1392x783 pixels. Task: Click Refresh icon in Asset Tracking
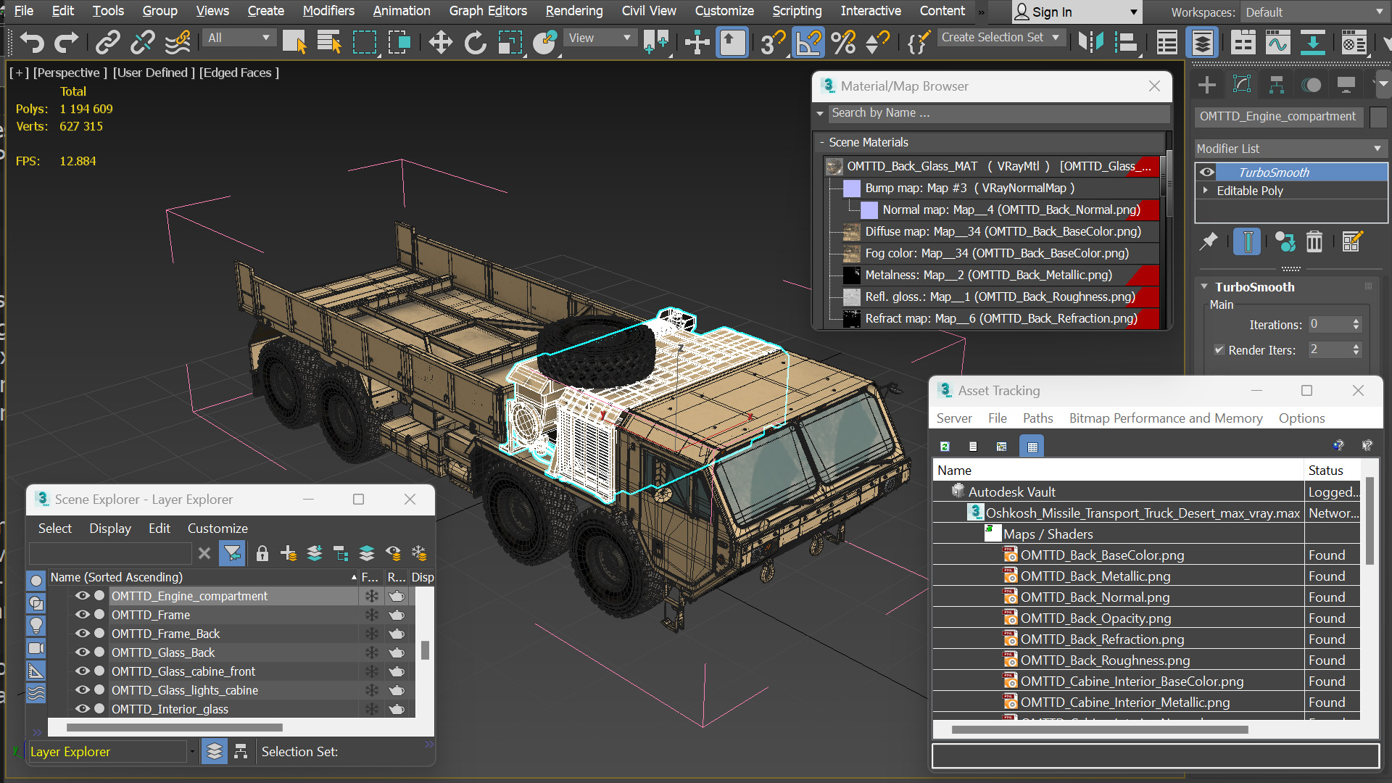[945, 446]
